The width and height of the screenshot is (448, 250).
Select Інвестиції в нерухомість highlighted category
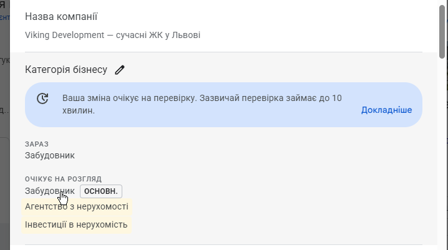click(76, 225)
